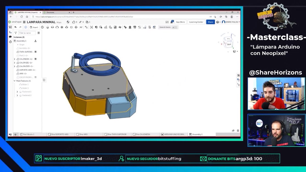Click the filter funnel icon
This screenshot has height=172, width=306.
[16, 33]
